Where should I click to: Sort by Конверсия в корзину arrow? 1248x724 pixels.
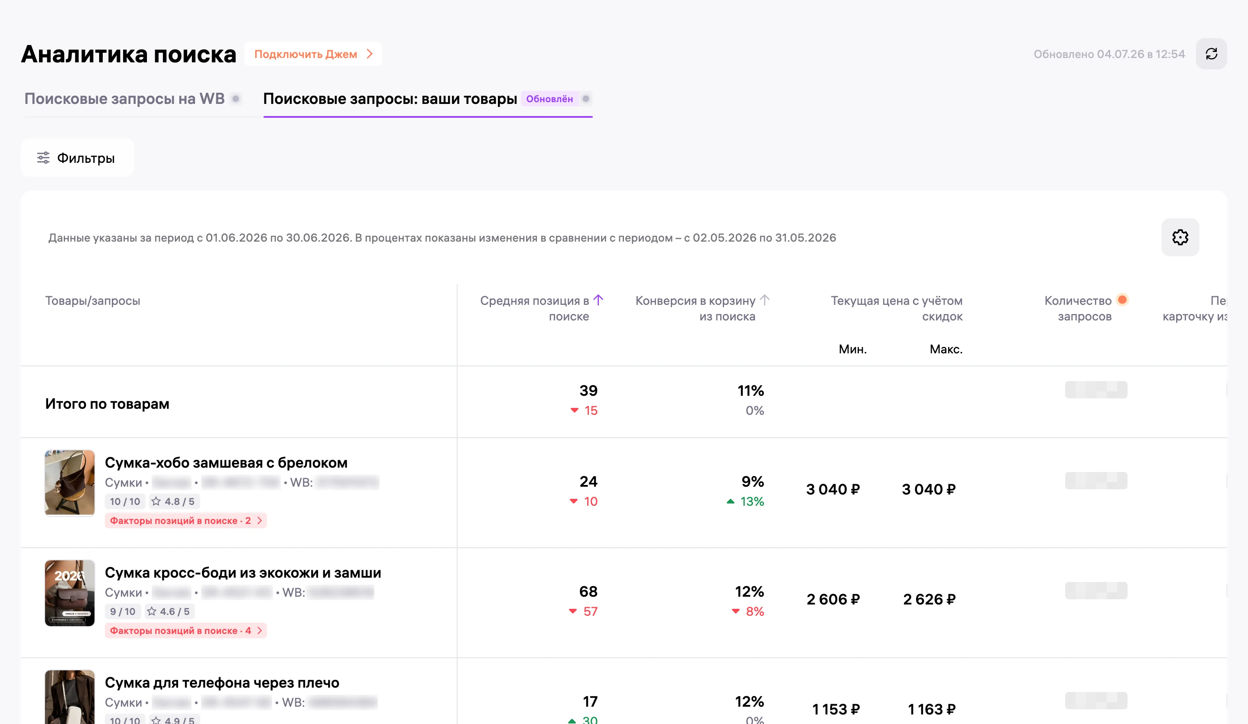(x=764, y=300)
